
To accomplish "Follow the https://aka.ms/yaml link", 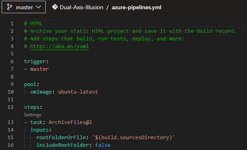I will click(x=59, y=46).
